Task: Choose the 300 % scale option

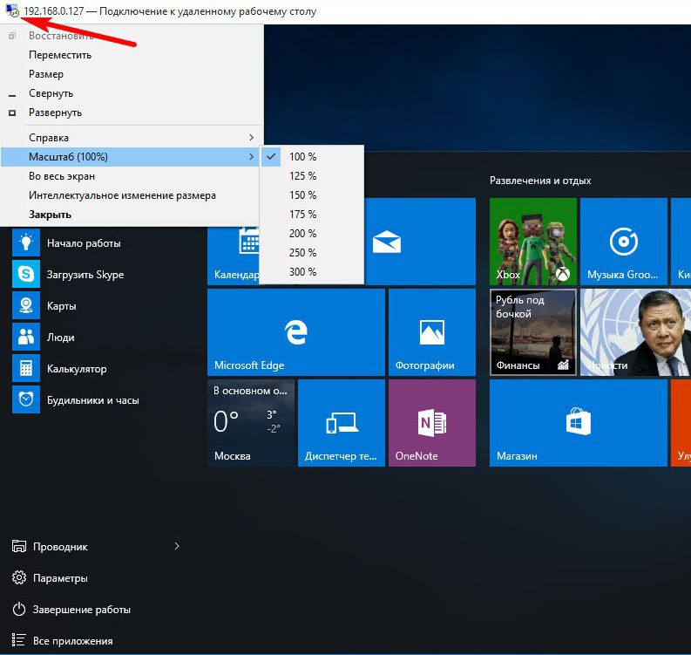Action: pos(303,272)
